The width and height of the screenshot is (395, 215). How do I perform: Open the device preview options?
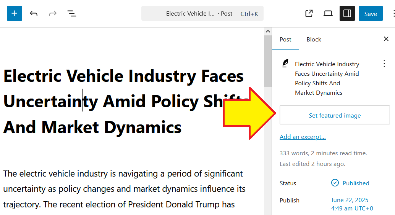328,13
